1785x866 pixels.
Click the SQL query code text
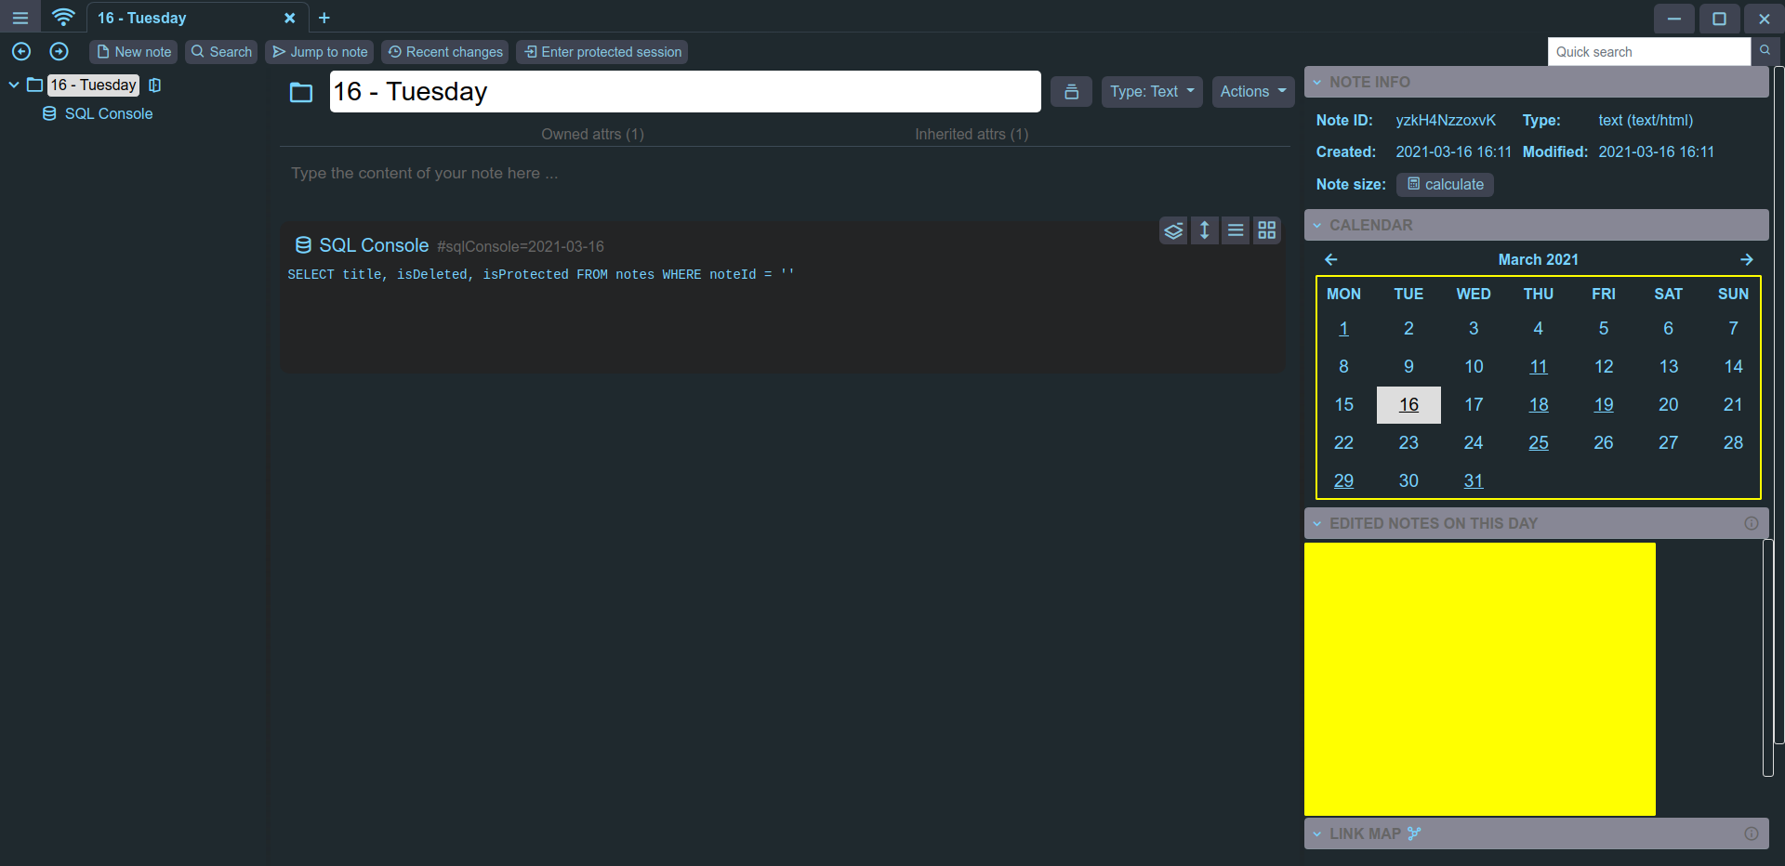(x=541, y=274)
